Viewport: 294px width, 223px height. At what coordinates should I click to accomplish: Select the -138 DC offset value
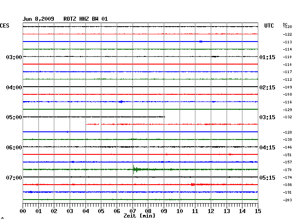(287, 139)
